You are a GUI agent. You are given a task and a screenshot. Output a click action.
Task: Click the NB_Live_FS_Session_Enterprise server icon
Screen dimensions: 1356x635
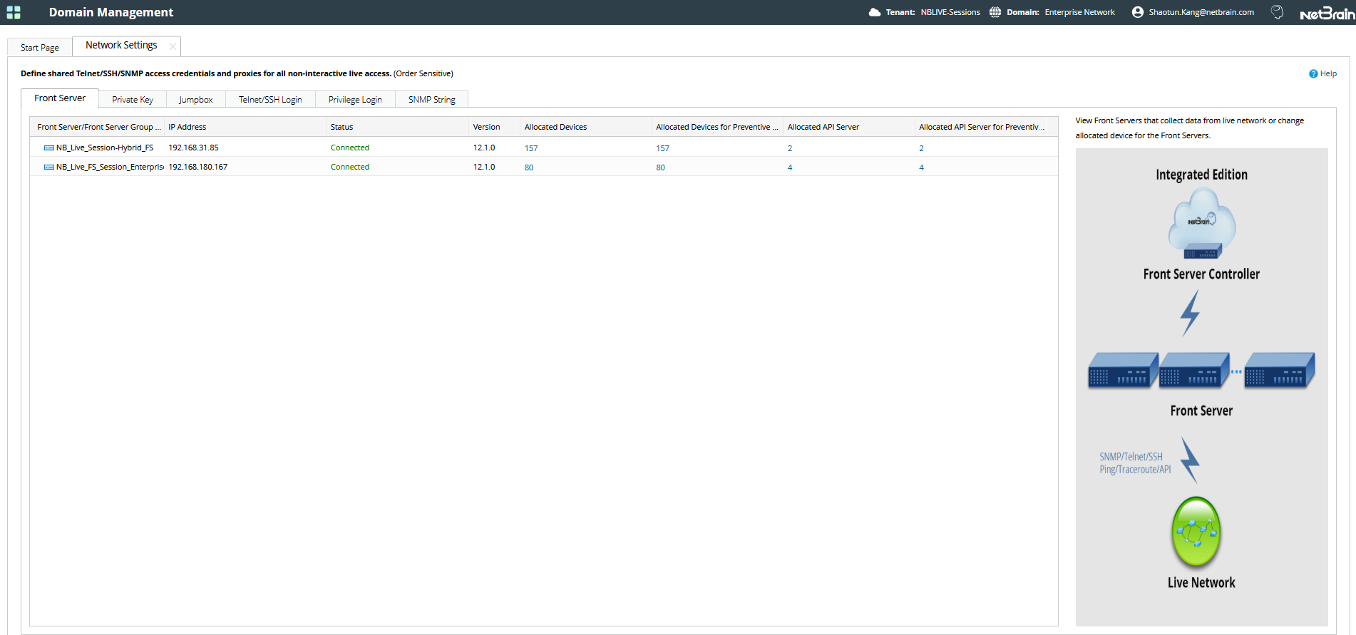(48, 167)
